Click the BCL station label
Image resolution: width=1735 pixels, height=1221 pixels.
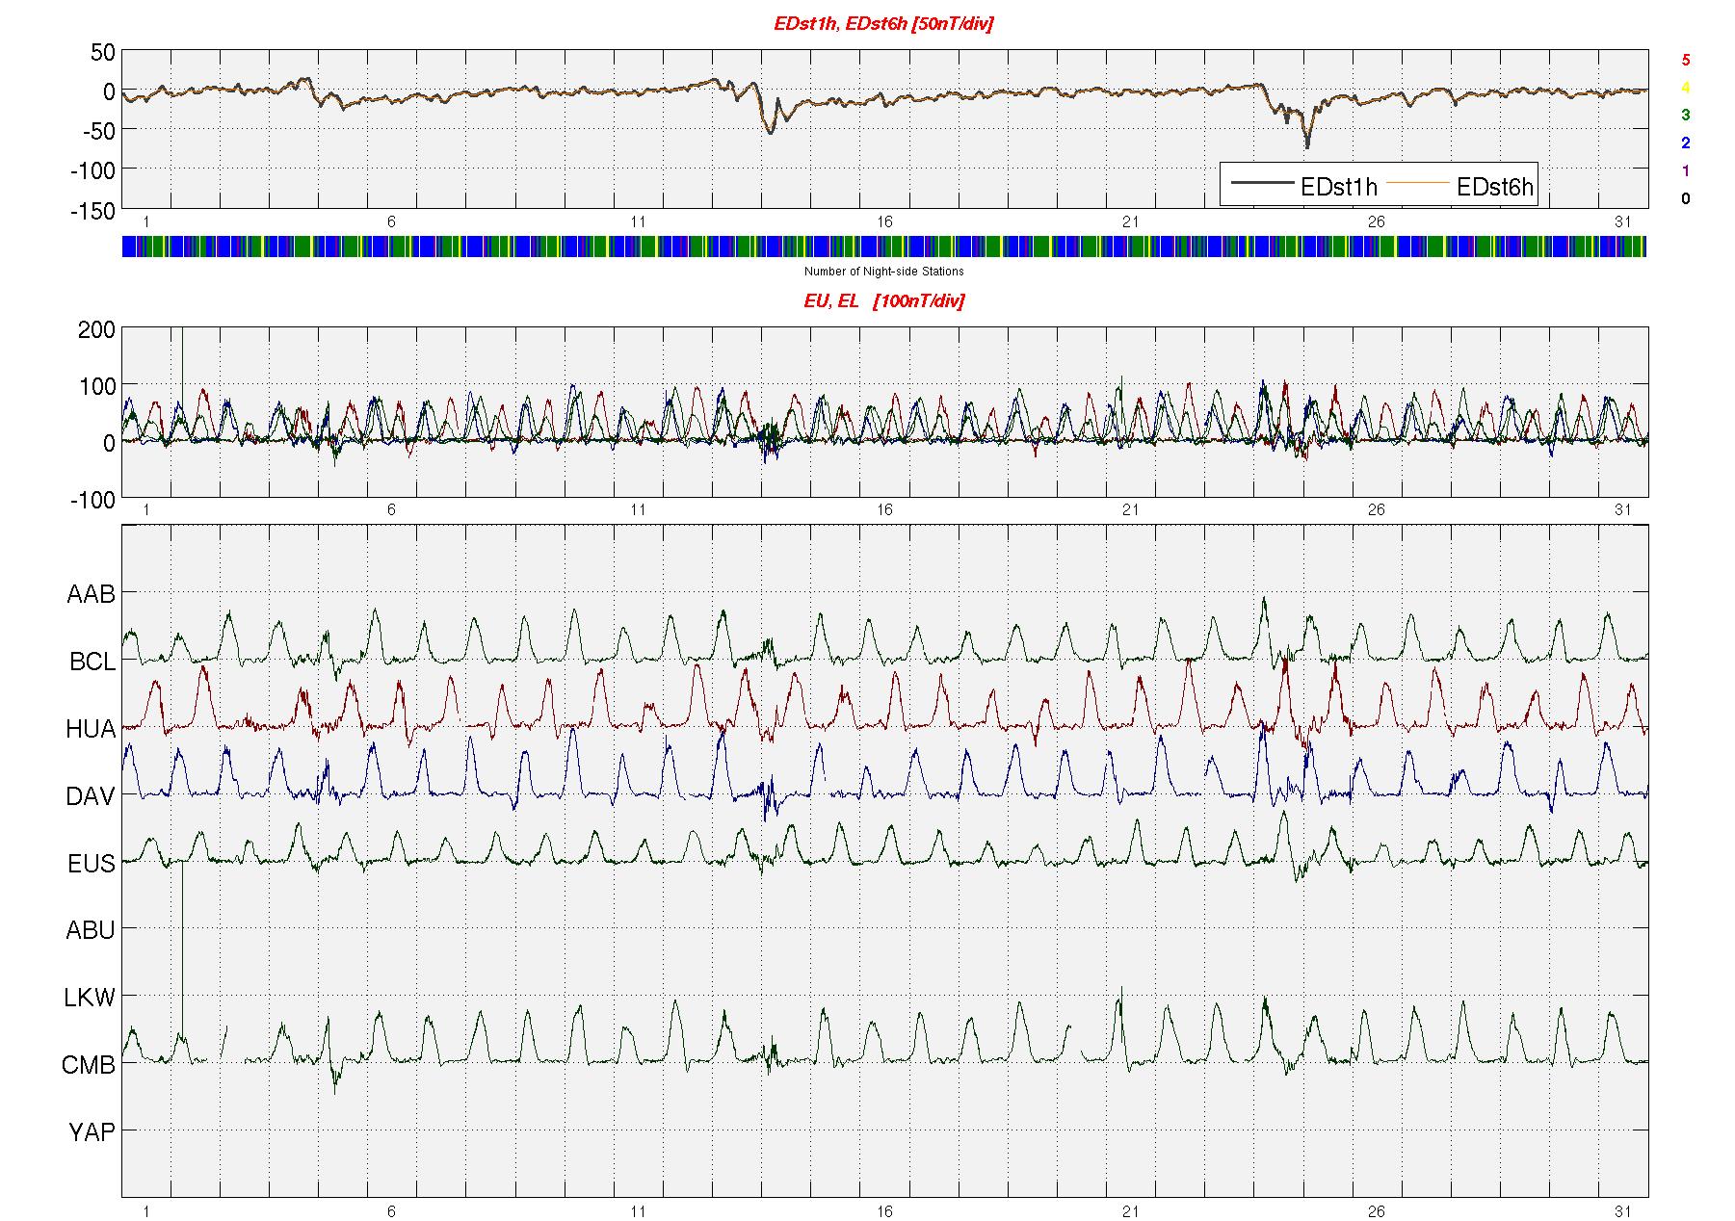pos(92,662)
